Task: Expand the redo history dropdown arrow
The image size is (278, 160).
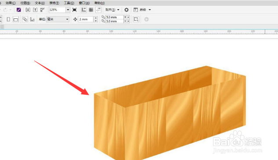Action: [x=11, y=10]
